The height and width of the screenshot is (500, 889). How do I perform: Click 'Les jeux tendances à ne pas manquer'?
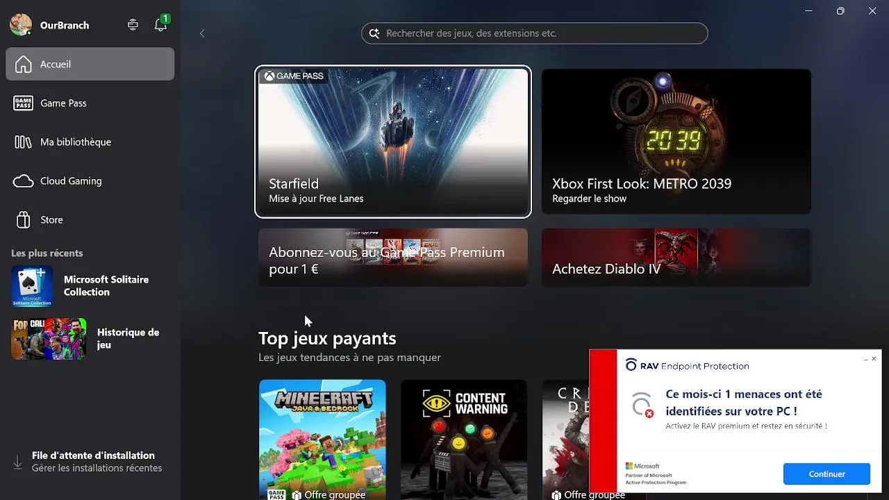point(349,358)
